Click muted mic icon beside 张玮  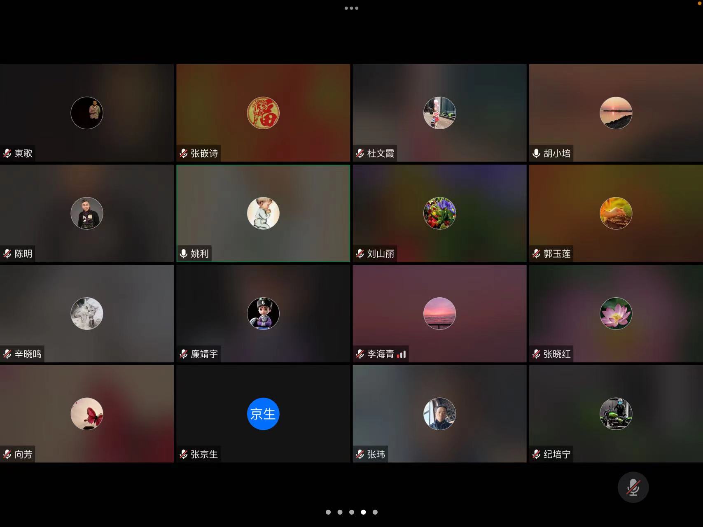[x=360, y=454]
